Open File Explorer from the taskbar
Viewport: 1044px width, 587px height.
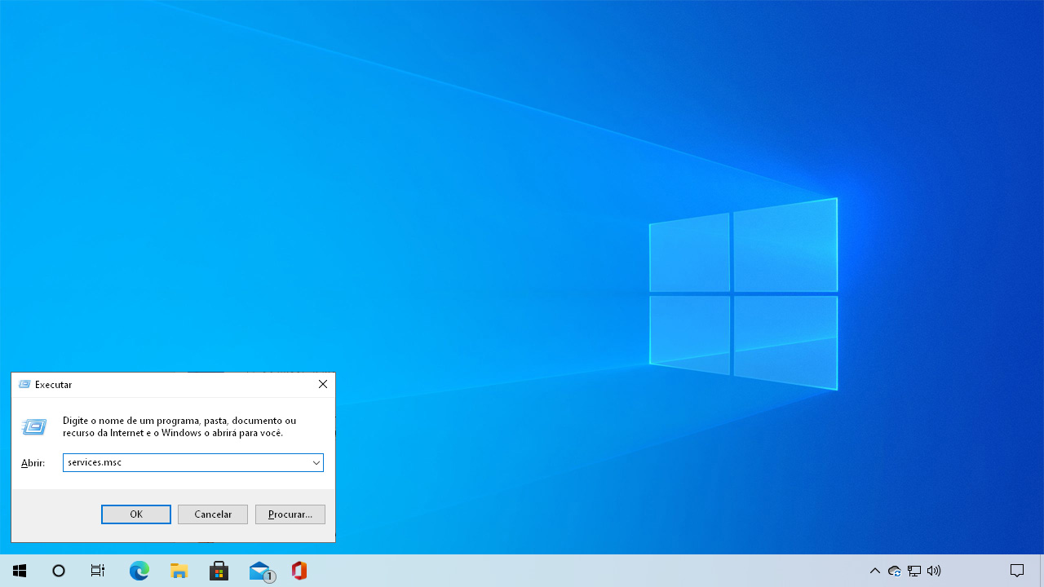tap(179, 571)
